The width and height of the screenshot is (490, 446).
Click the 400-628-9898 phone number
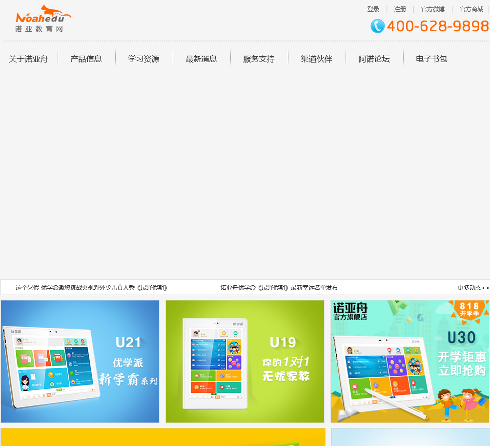click(x=438, y=26)
